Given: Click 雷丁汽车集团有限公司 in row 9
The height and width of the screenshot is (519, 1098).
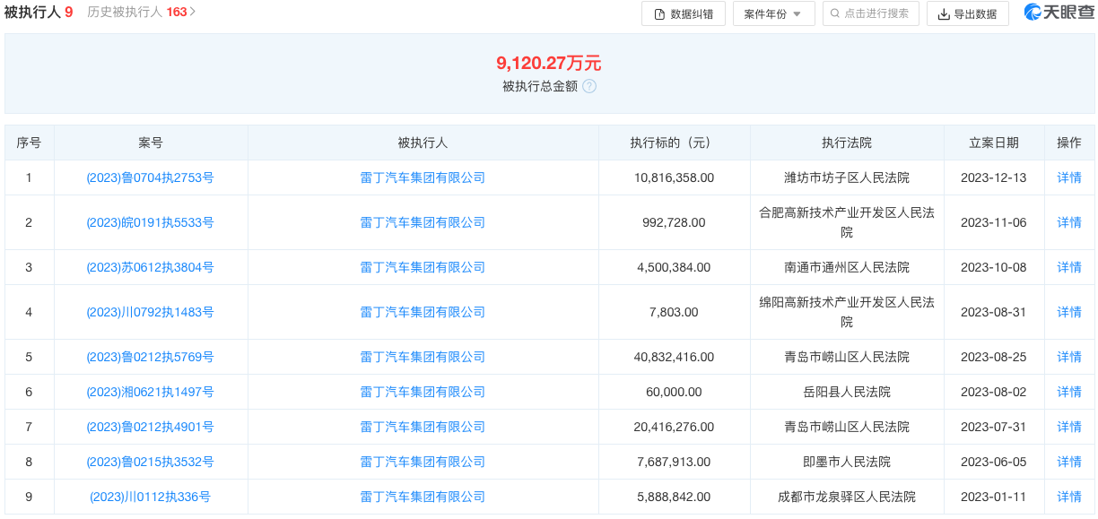Looking at the screenshot, I should click(x=423, y=497).
